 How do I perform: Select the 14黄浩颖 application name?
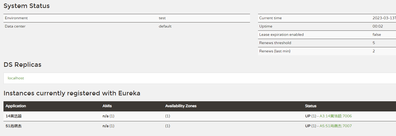point(14,116)
